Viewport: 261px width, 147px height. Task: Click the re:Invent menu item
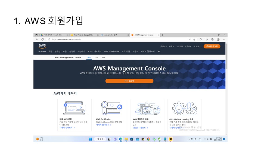coord(42,52)
